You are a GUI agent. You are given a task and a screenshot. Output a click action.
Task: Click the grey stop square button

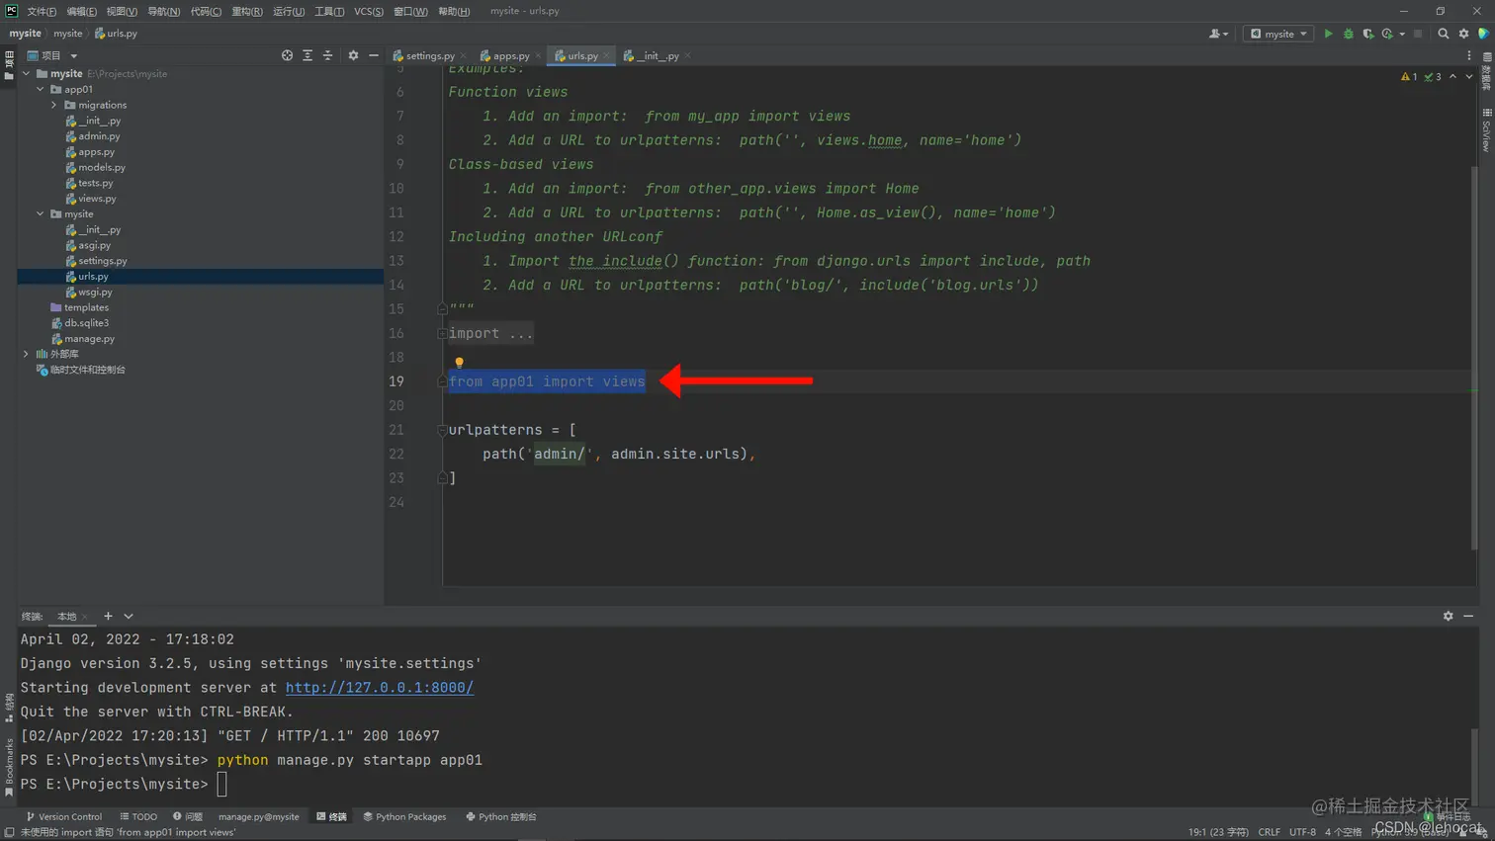1418,34
